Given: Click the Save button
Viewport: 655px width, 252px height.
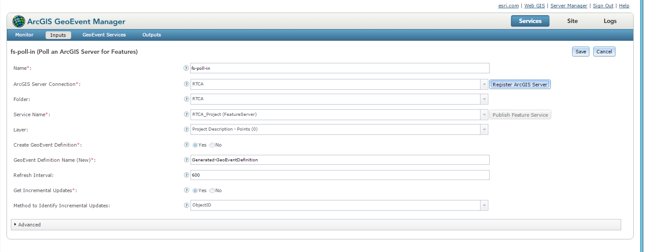Looking at the screenshot, I should coord(581,52).
